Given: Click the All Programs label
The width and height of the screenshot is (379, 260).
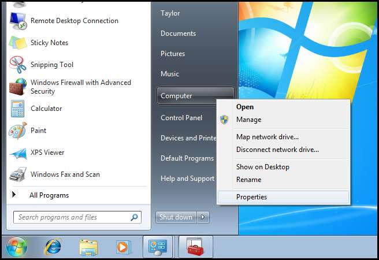Looking at the screenshot, I should click(49, 195).
